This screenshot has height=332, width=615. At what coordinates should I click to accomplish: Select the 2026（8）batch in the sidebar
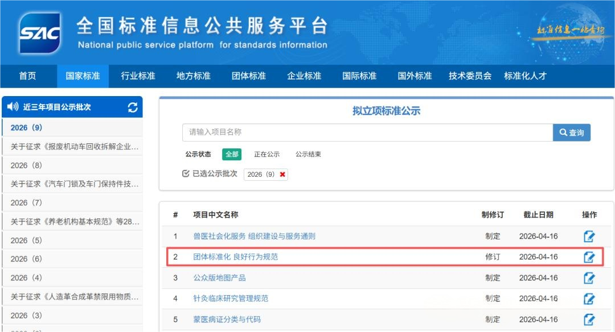click(x=26, y=165)
